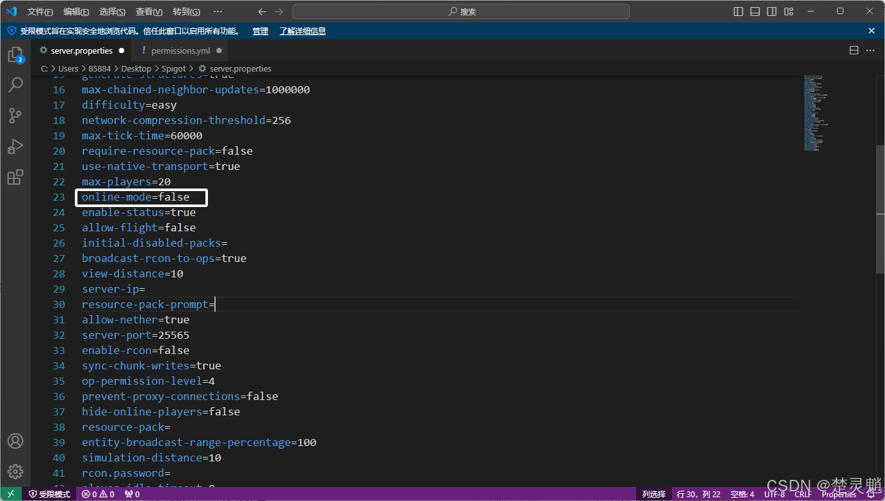Open editor More Actions ellipsis
This screenshot has width=885, height=501.
point(870,50)
